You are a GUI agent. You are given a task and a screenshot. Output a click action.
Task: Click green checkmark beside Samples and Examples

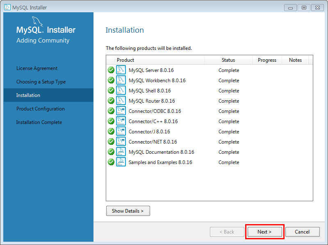(111, 162)
